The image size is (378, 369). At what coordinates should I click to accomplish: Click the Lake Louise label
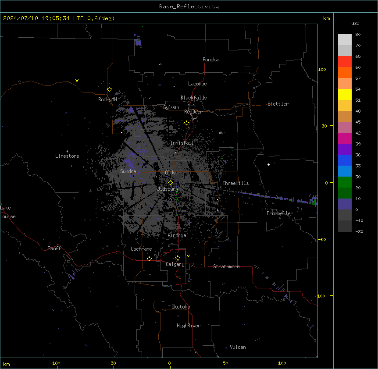[8, 212]
